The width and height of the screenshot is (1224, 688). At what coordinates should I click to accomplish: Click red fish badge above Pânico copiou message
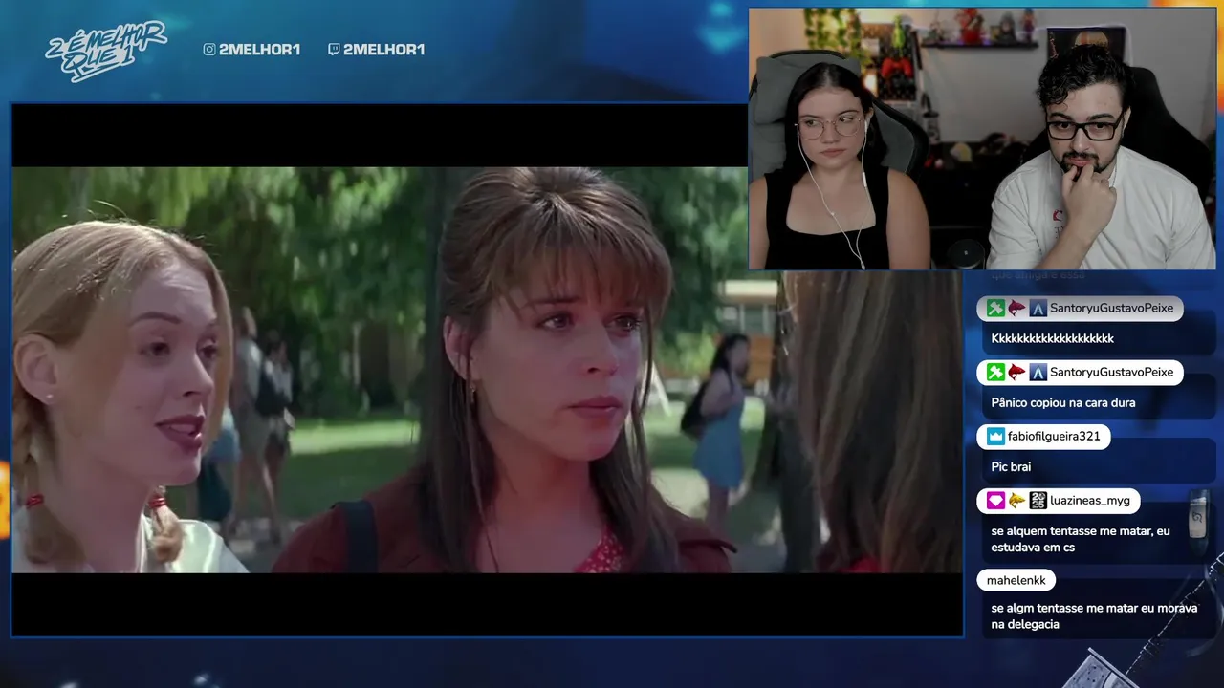(1016, 372)
